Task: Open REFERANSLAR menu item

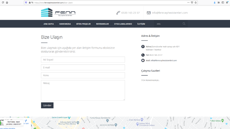Action: (102, 24)
